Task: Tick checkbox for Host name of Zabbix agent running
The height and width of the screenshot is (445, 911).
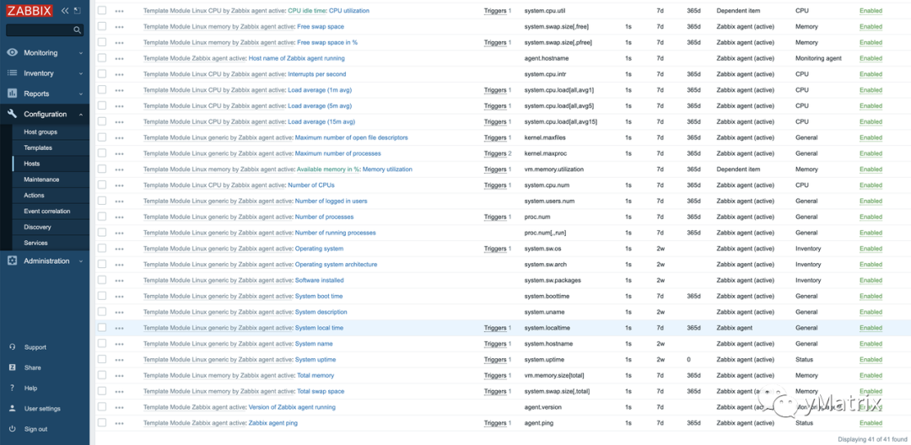Action: pos(102,58)
